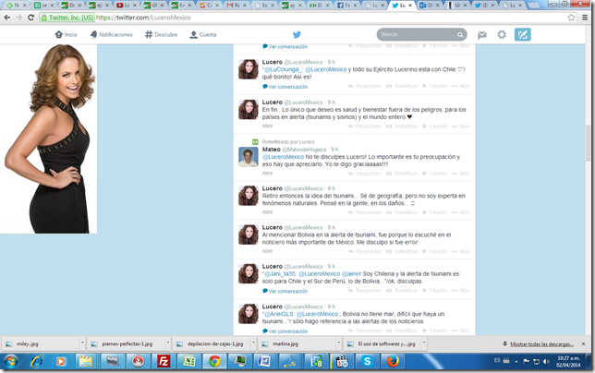Open Word from the taskbar
The height and width of the screenshot is (373, 595).
265,361
